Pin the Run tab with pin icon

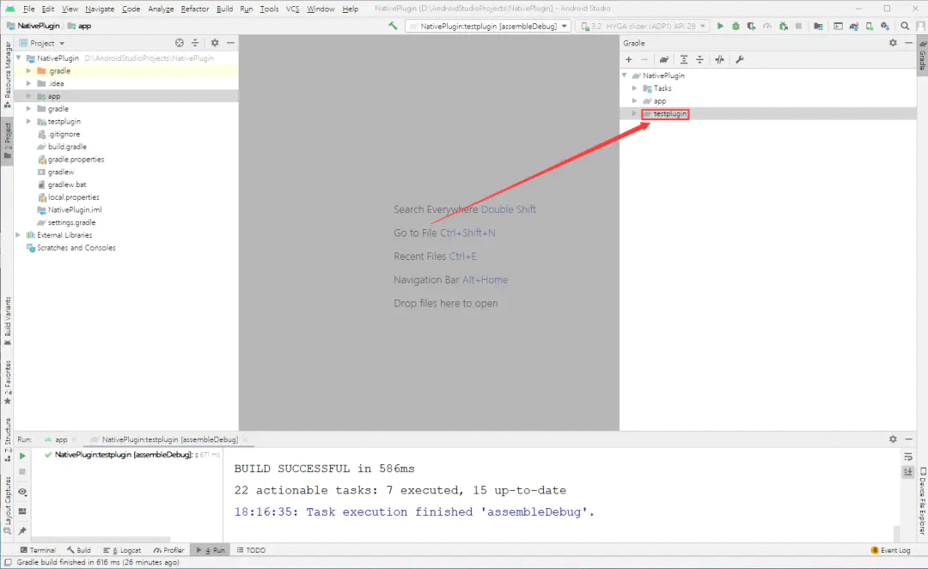(x=22, y=531)
